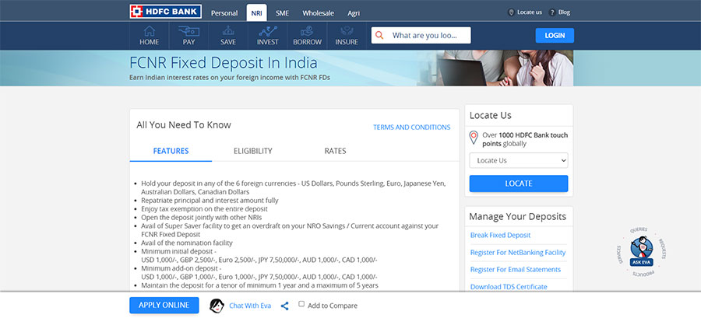Viewport: 701px width, 318px height.
Task: Open the Insure navigation icon
Action: [347, 36]
